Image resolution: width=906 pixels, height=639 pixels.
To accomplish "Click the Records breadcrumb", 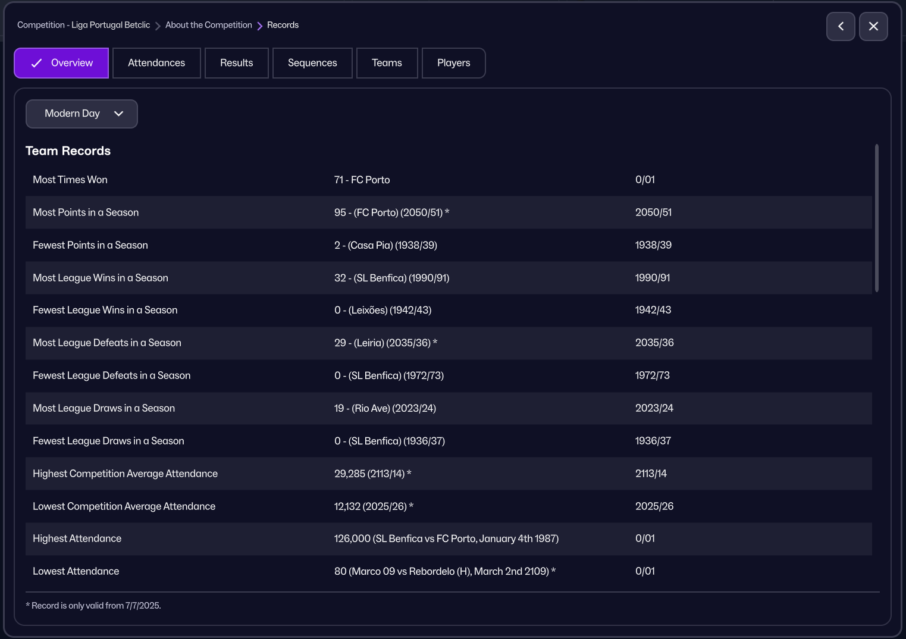I will pos(283,25).
